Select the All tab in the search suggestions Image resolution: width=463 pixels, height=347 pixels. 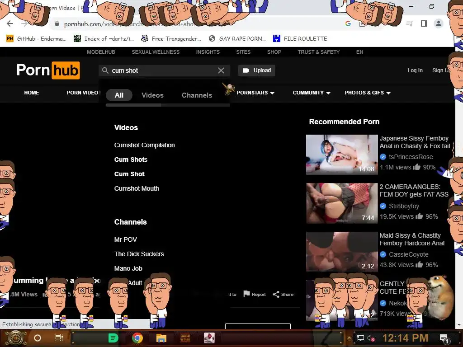(119, 95)
